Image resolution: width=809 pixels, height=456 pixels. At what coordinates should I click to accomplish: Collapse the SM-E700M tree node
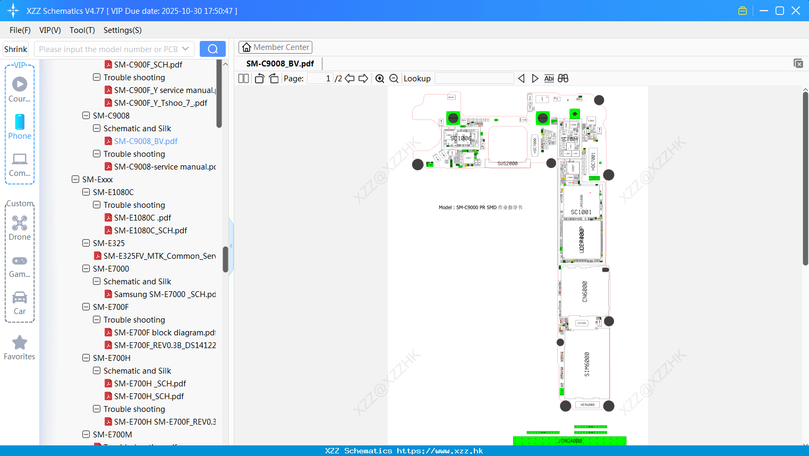[86, 434]
